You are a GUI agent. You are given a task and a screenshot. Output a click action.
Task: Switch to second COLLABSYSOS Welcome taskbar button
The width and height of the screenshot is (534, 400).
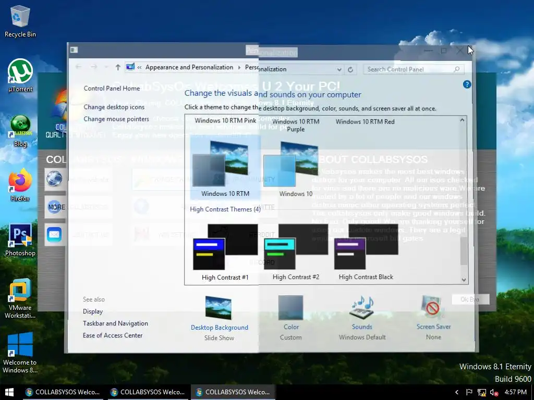(148, 392)
